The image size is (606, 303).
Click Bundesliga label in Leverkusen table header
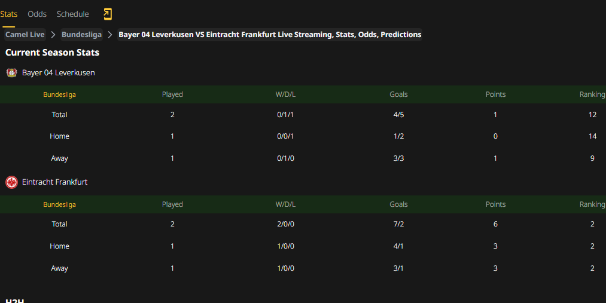pyautogui.click(x=59, y=94)
